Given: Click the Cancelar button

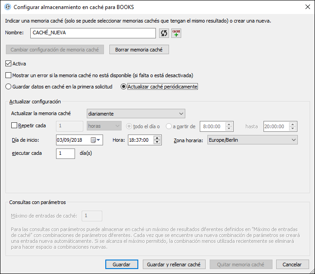Looking at the screenshot, I should tap(292, 265).
